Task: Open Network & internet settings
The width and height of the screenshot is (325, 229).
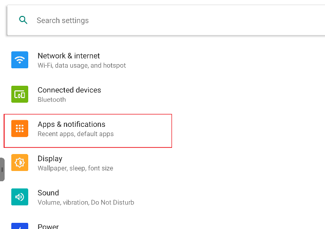Action: [x=69, y=55]
